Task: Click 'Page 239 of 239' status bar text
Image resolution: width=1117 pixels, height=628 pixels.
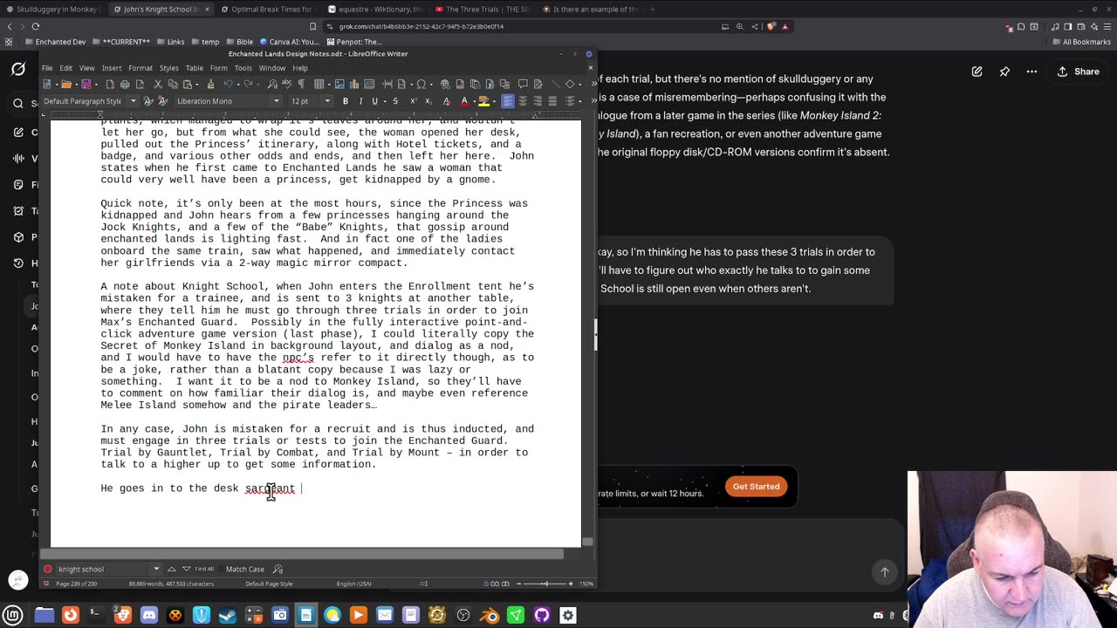Action: (x=77, y=584)
